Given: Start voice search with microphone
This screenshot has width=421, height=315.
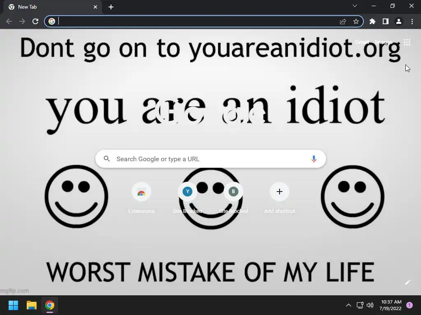Looking at the screenshot, I should click(x=314, y=159).
